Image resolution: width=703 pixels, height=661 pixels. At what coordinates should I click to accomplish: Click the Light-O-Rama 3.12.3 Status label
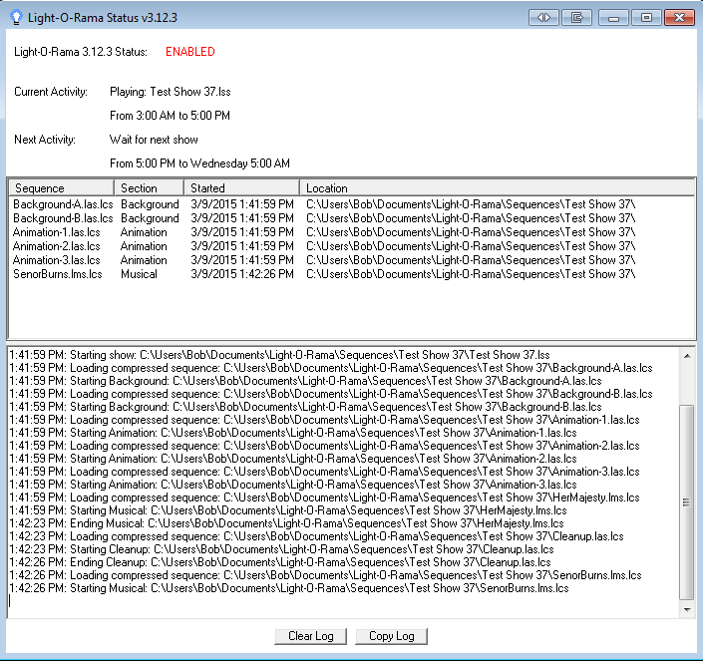point(81,52)
